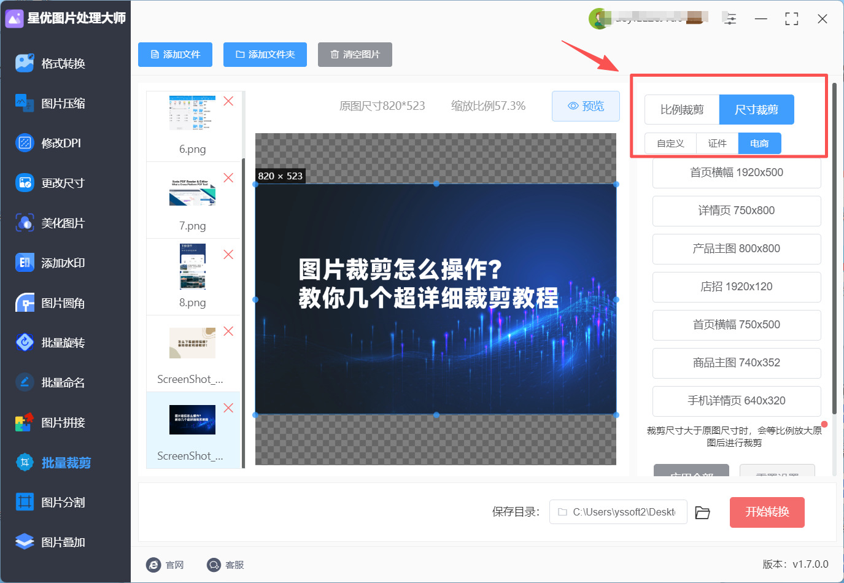Image resolution: width=844 pixels, height=583 pixels.
Task: Choose the 手机详情页 640x320 preset
Action: point(737,401)
